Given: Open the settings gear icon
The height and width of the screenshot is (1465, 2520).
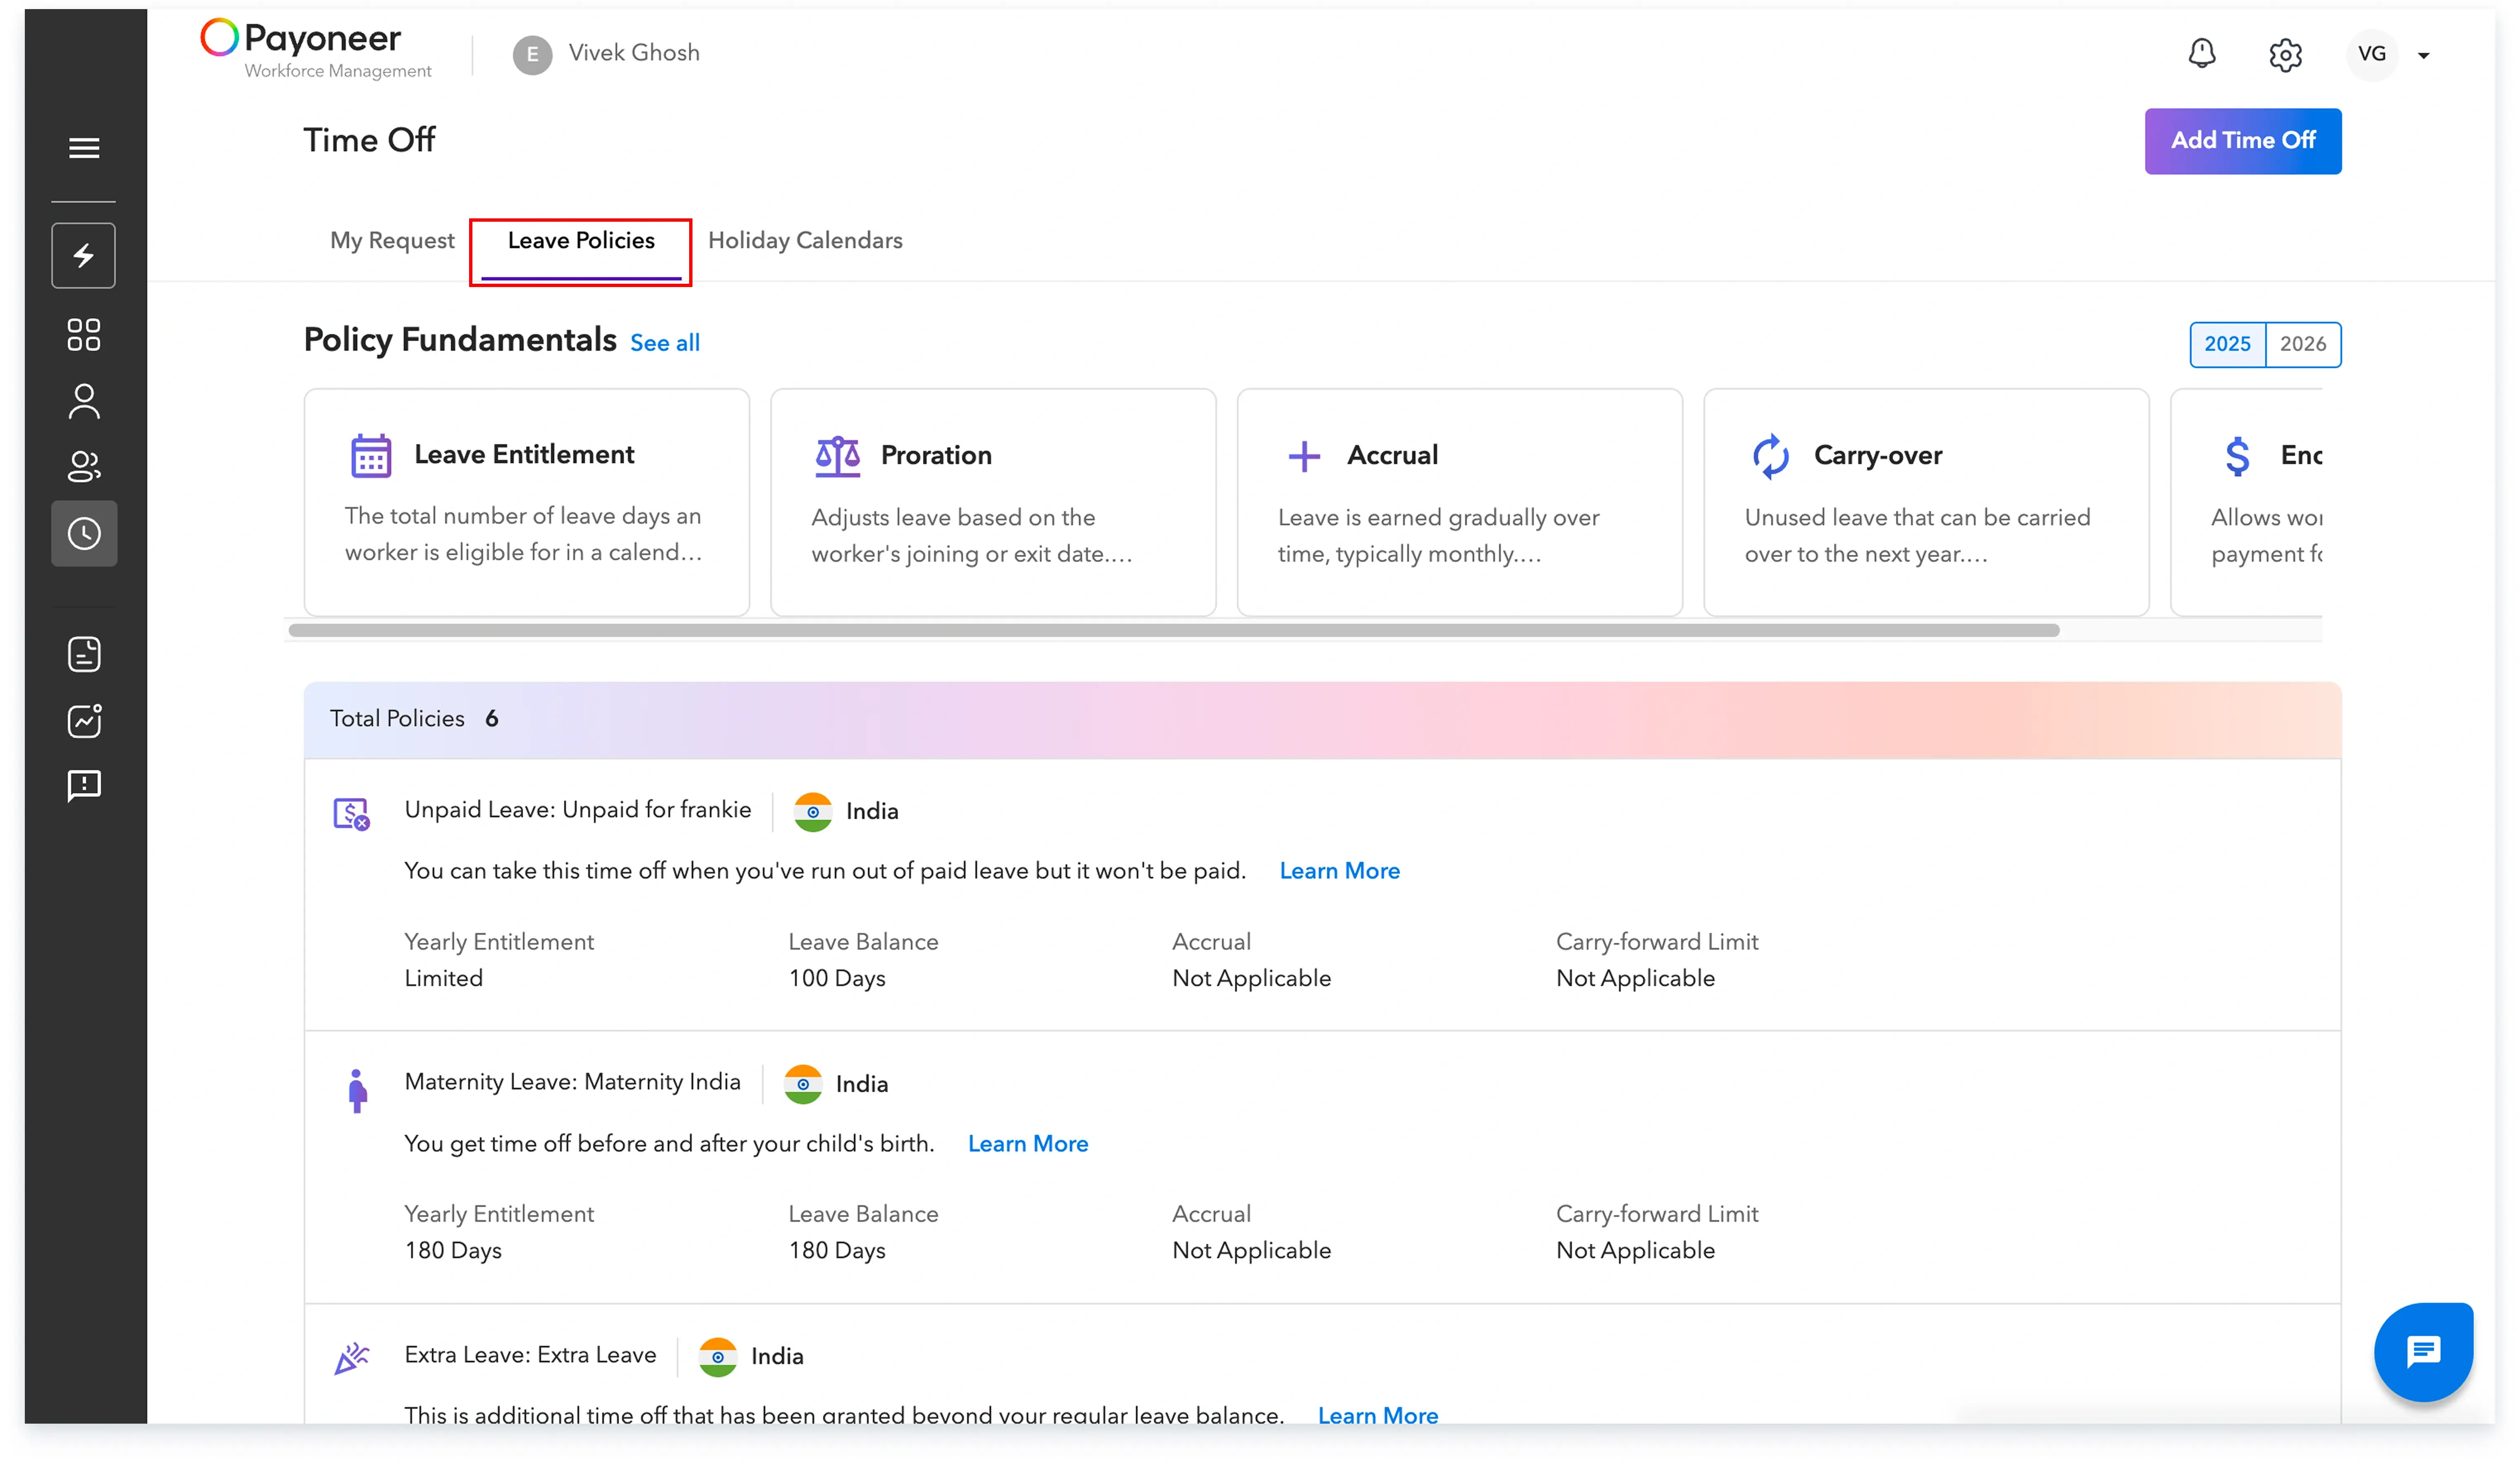Looking at the screenshot, I should click(2285, 54).
